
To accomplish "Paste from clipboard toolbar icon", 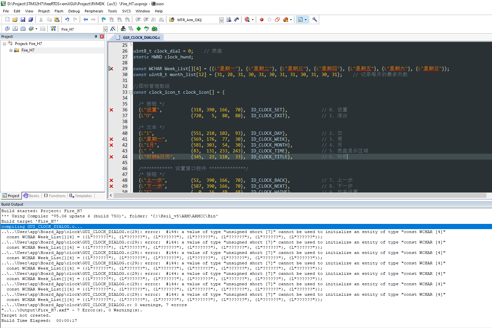I will pos(57,20).
